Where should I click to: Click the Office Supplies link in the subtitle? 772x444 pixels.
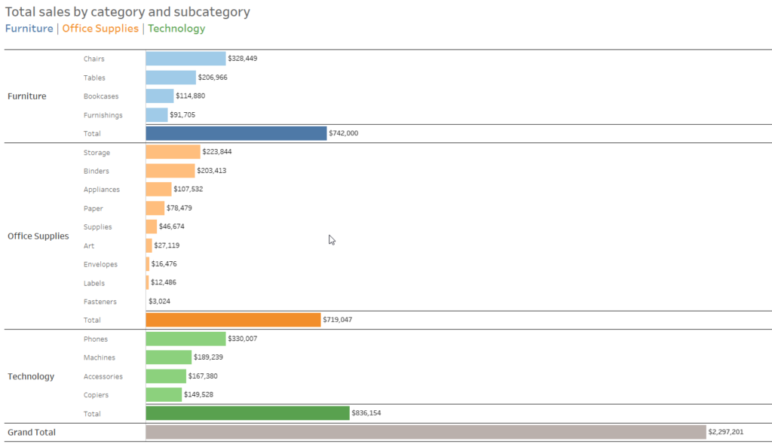pos(100,29)
